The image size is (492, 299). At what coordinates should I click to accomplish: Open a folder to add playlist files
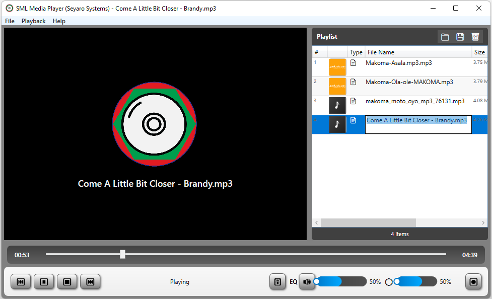point(445,36)
